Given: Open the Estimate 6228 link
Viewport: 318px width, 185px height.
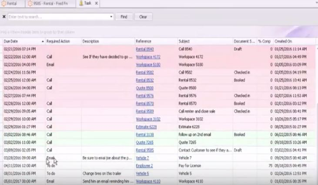Looking at the screenshot, I should click(x=146, y=127).
